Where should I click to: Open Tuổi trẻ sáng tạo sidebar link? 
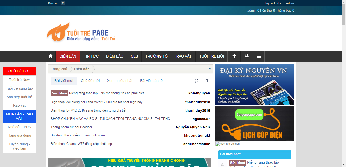point(20,88)
